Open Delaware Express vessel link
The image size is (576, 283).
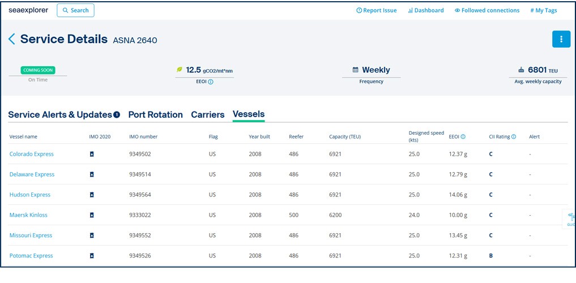click(x=32, y=174)
